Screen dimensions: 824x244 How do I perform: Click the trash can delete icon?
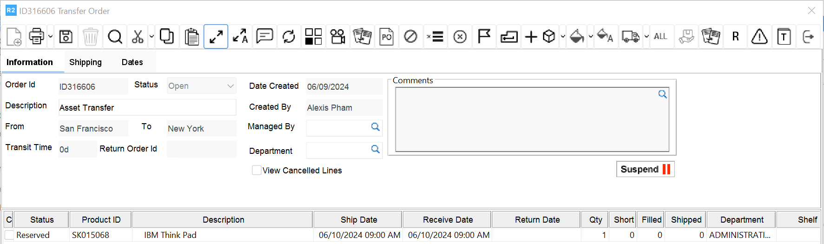tap(90, 36)
